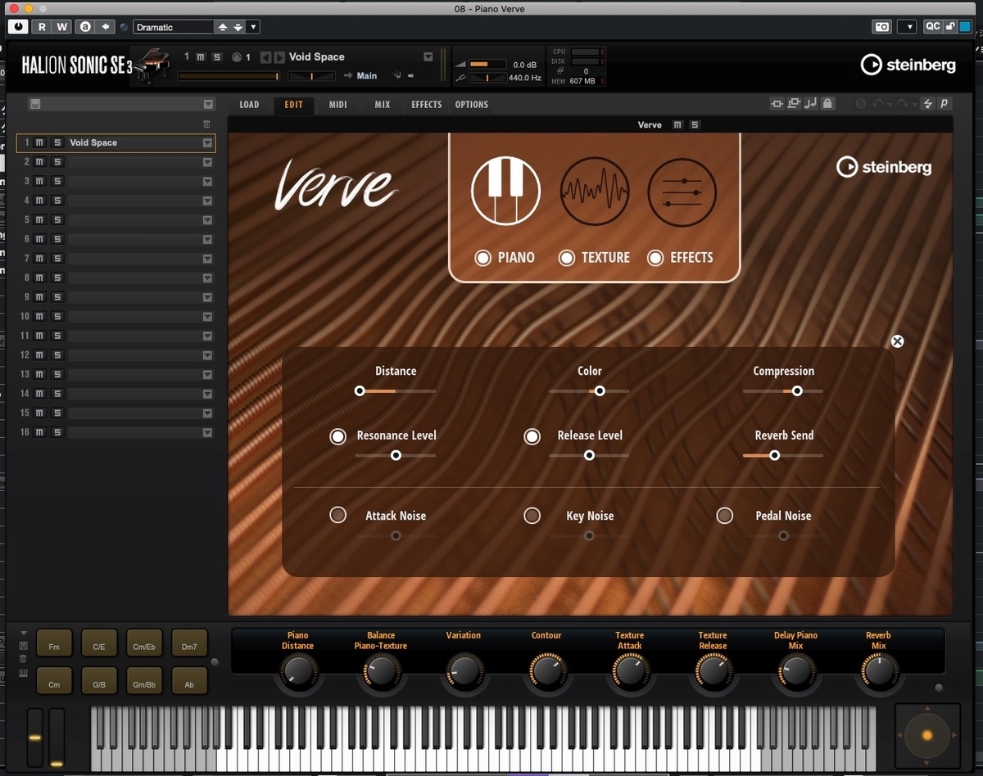
Task: Switch to the MIDI tab
Action: pyautogui.click(x=337, y=105)
